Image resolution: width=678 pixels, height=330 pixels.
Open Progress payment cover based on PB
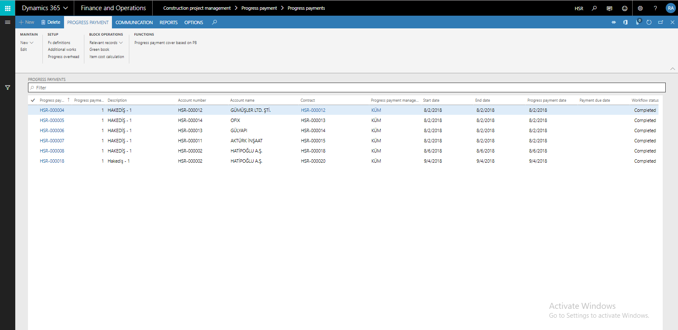pos(165,43)
